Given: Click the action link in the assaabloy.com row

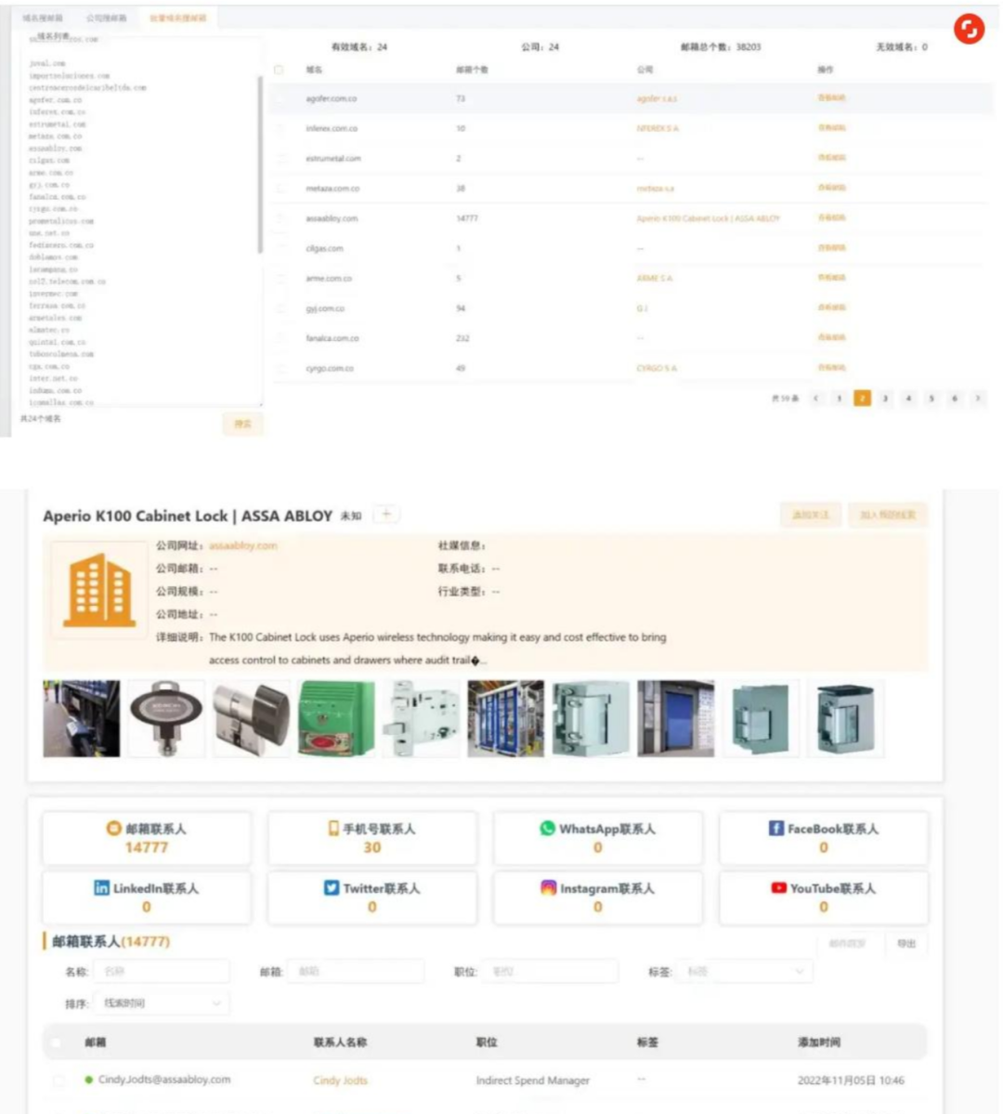Looking at the screenshot, I should coord(832,217).
